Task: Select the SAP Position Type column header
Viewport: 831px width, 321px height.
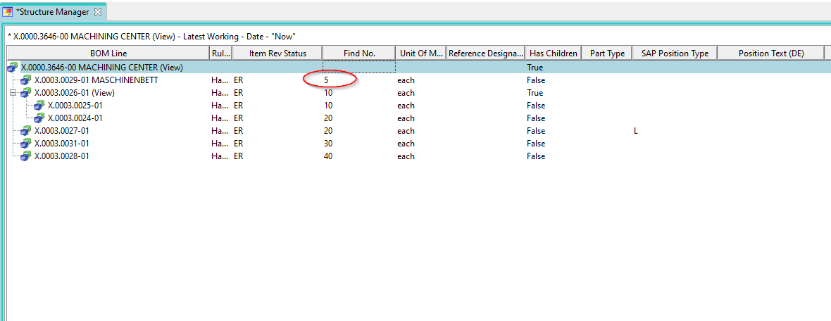Action: tap(674, 53)
